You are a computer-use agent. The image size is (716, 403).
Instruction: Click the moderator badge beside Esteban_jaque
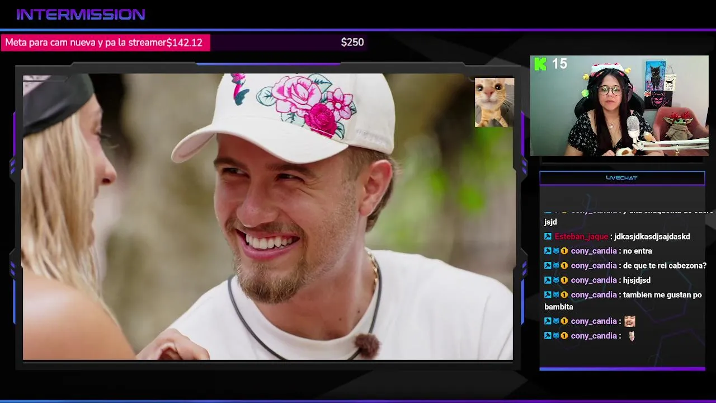coord(548,237)
